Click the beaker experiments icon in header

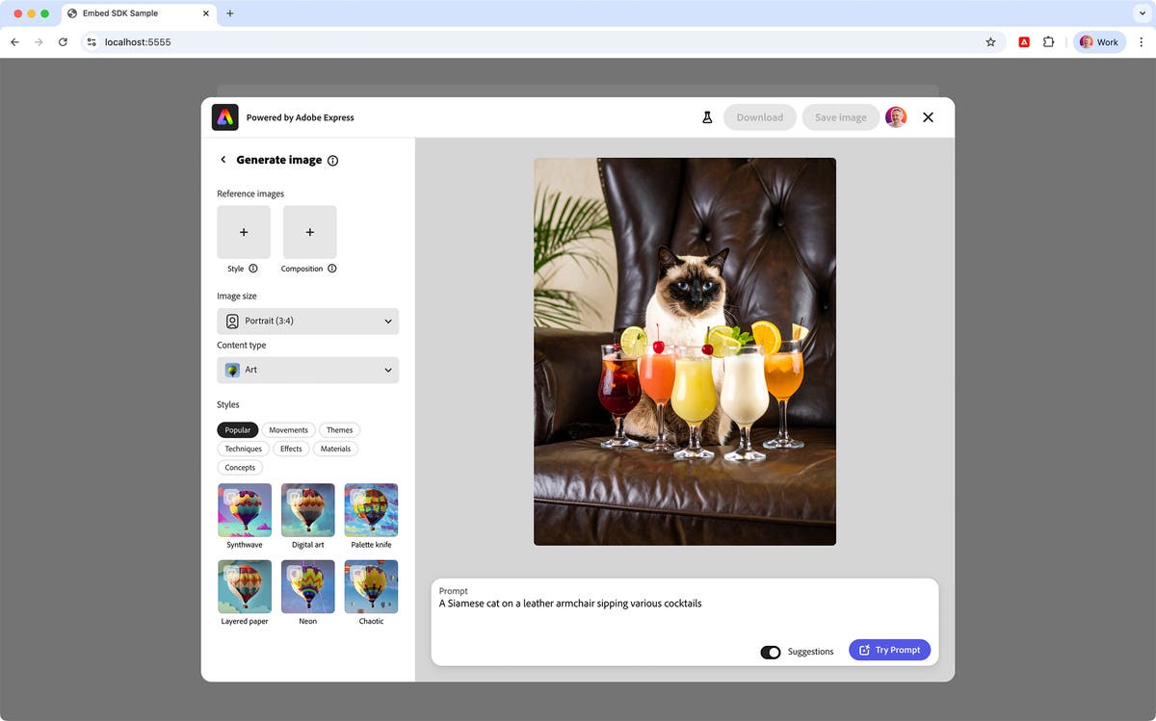click(707, 116)
